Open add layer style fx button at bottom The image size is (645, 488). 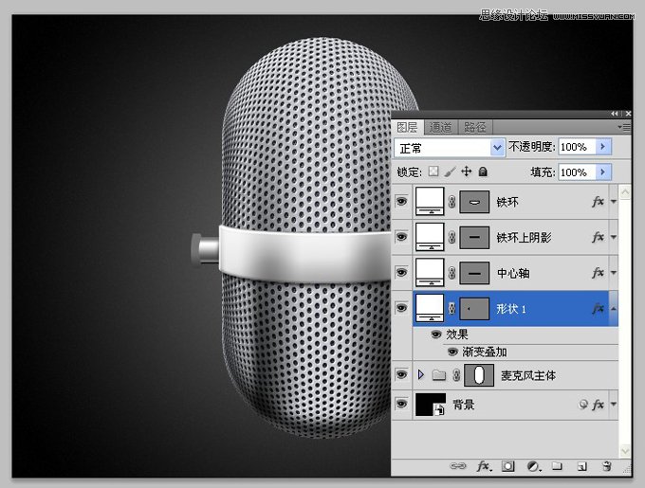[x=484, y=466]
